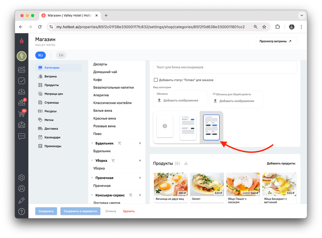This screenshot has width=322, height=238.
Task: Switch language to RU
Action: 41,55
